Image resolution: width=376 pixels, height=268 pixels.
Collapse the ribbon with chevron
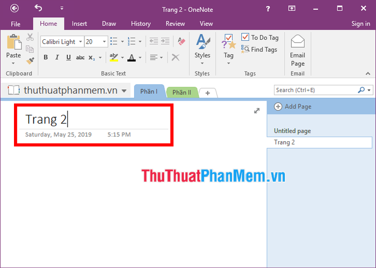(368, 74)
